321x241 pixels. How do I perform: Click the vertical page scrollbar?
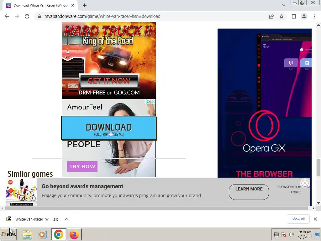click(x=318, y=168)
